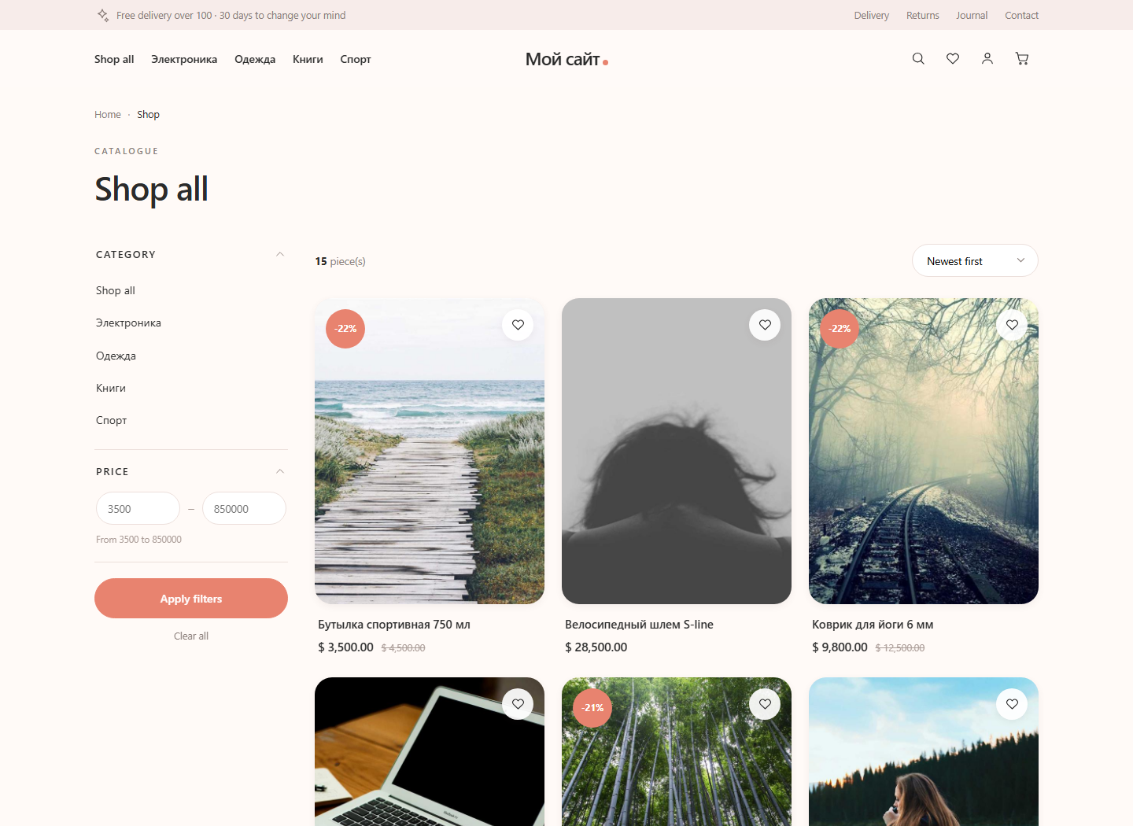The width and height of the screenshot is (1133, 826).
Task: Go to the Returns page
Action: pyautogui.click(x=923, y=15)
